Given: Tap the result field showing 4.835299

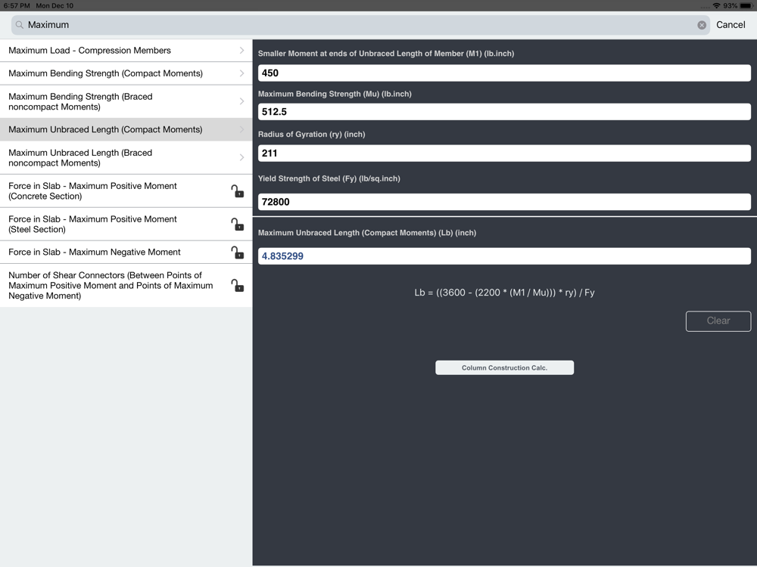Looking at the screenshot, I should pos(504,256).
